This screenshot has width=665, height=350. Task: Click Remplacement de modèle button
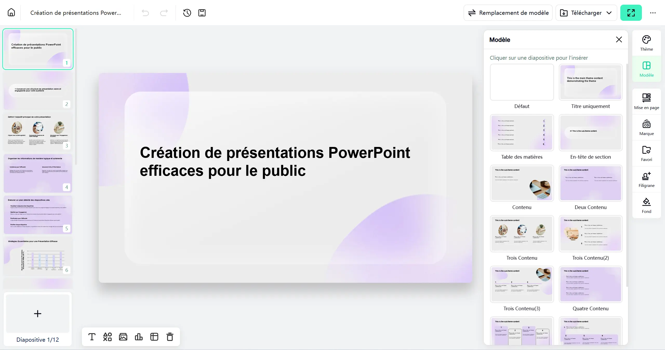point(508,13)
